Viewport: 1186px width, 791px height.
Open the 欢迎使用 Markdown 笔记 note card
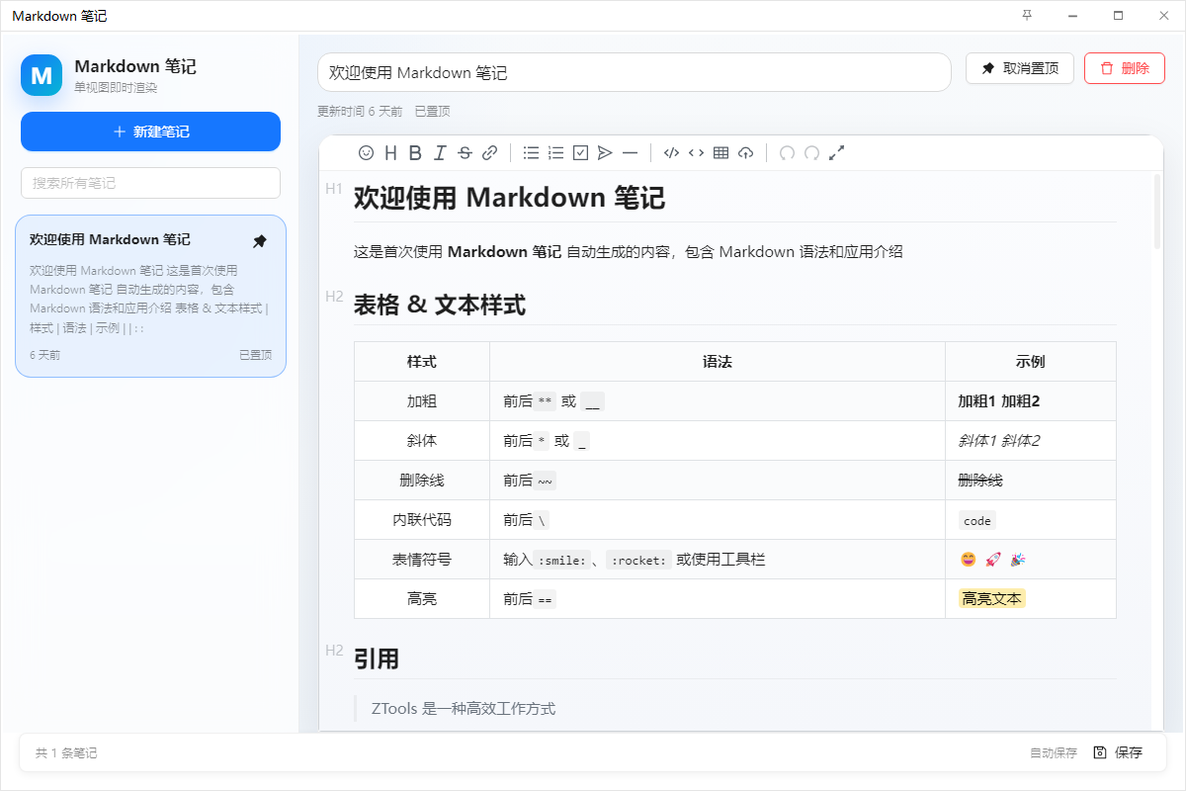pyautogui.click(x=150, y=297)
